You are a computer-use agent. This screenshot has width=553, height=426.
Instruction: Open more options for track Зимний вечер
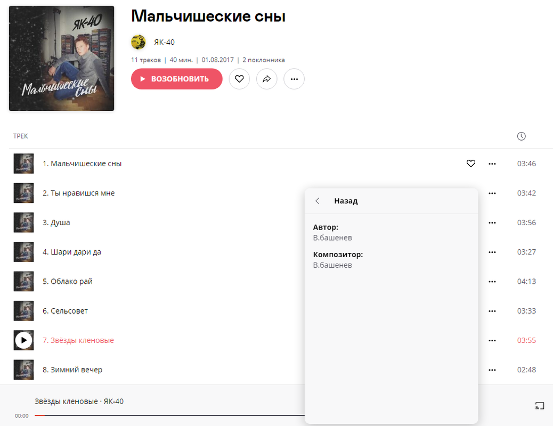point(492,370)
